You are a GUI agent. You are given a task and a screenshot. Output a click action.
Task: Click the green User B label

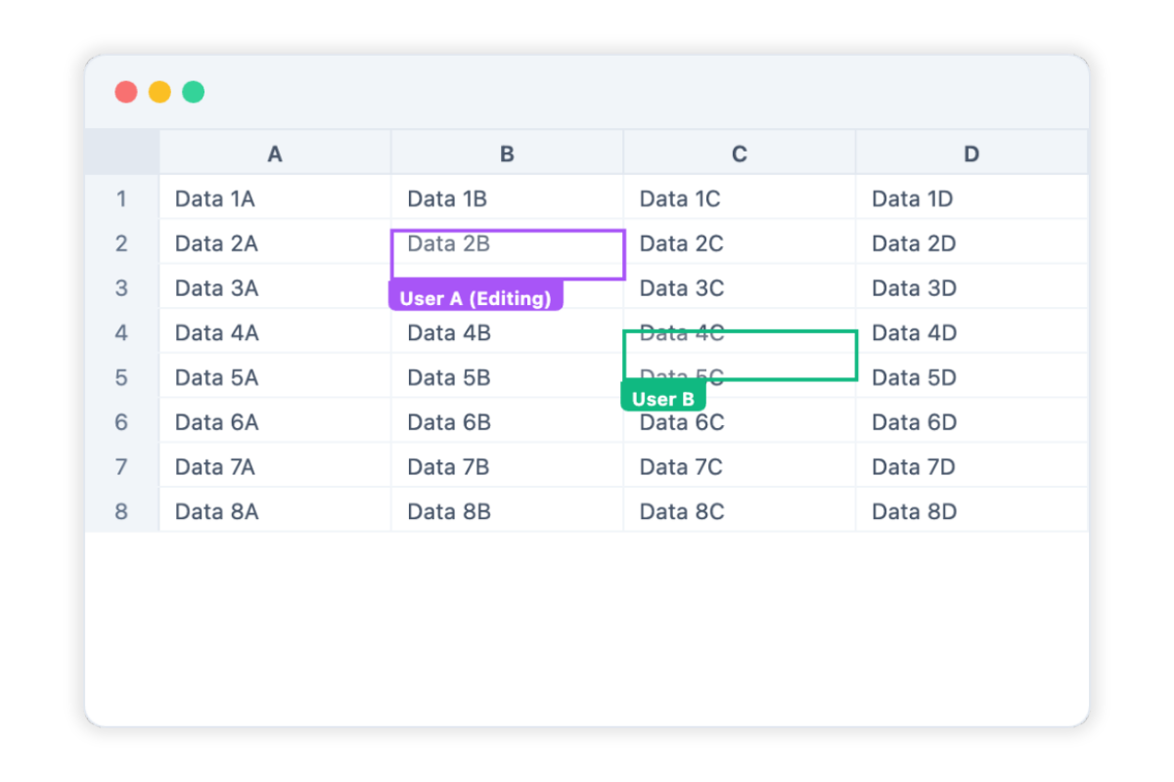click(x=663, y=398)
